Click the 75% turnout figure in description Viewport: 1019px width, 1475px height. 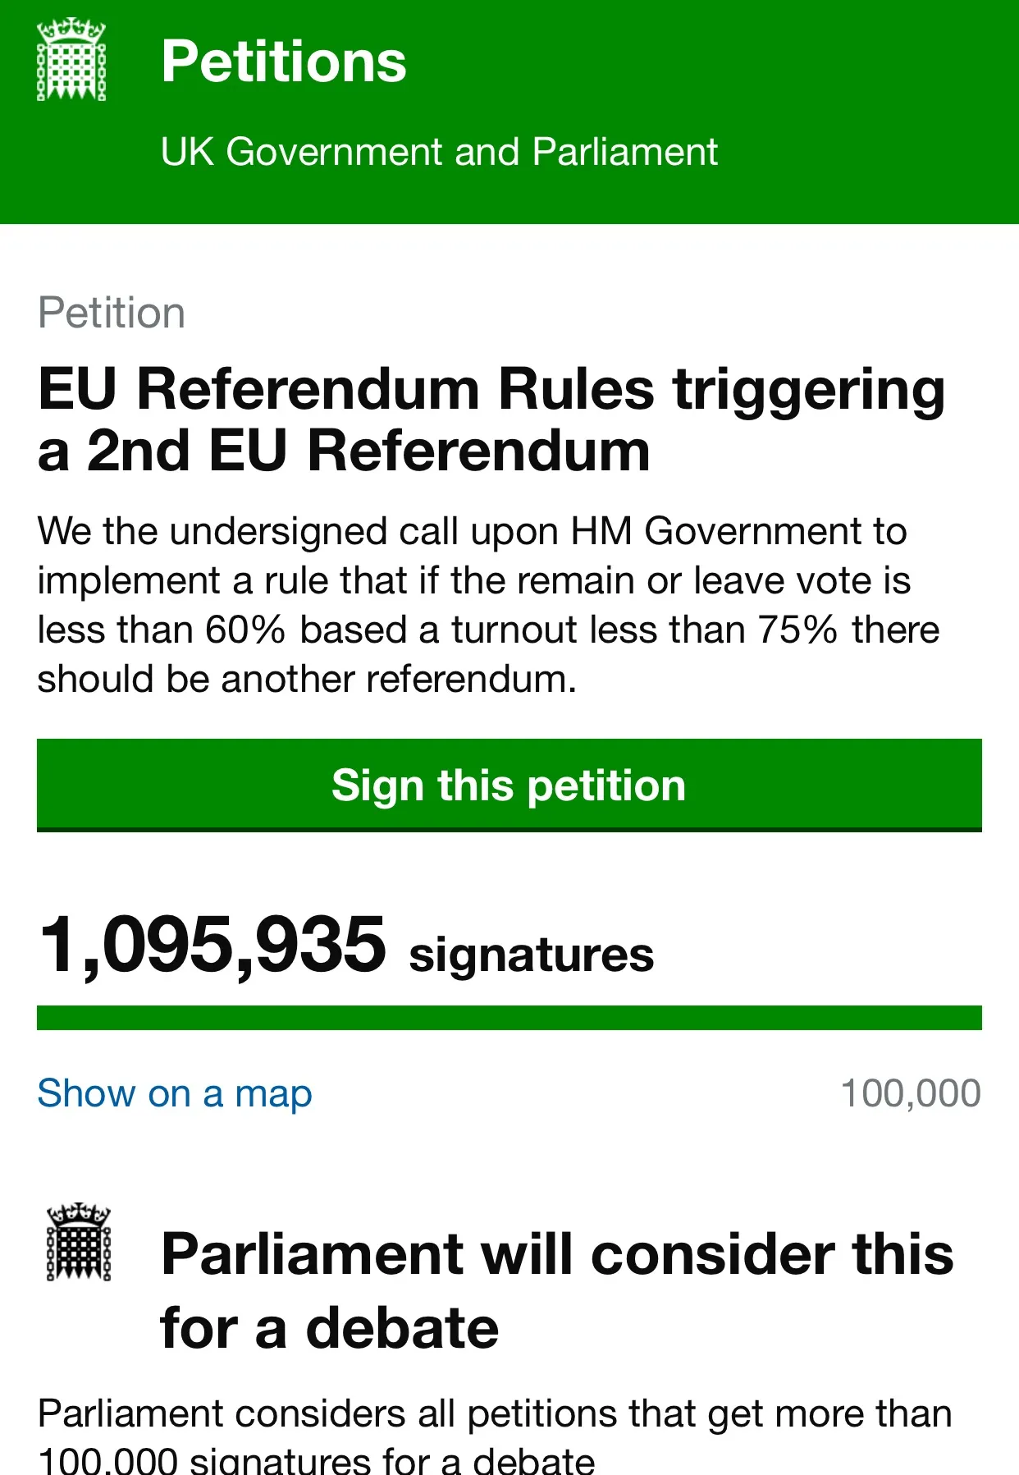click(x=797, y=630)
